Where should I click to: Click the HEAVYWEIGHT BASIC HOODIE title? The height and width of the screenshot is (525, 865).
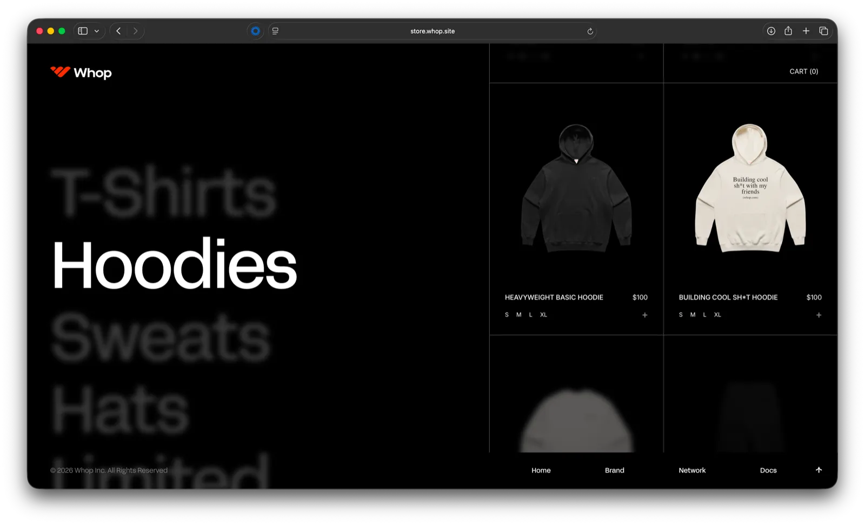point(554,297)
